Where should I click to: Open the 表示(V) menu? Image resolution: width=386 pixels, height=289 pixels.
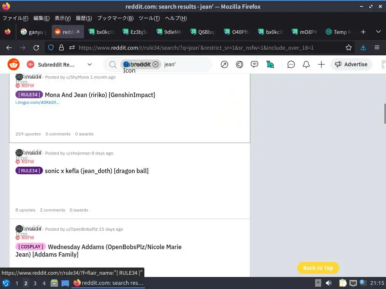point(63,18)
